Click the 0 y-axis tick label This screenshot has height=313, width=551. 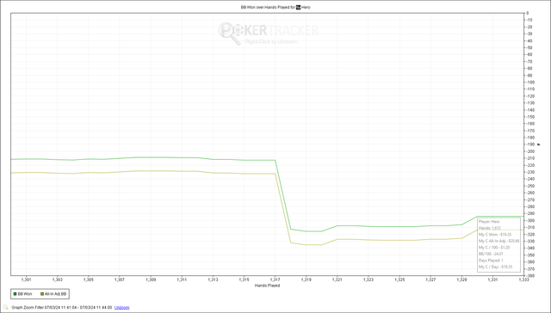click(527, 14)
